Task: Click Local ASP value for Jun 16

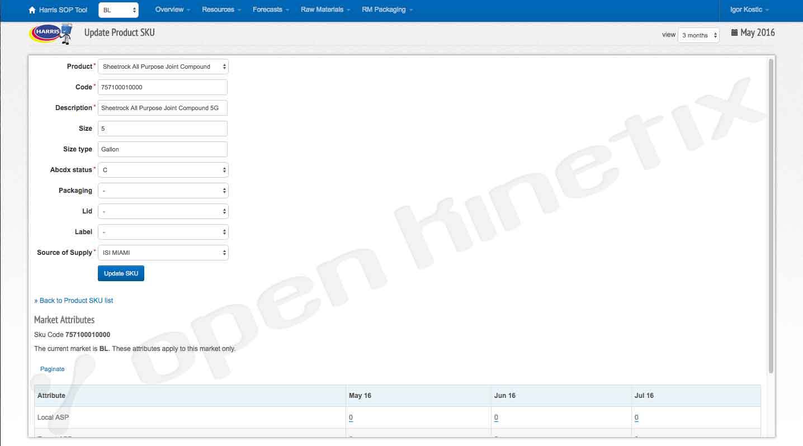Action: 496,417
